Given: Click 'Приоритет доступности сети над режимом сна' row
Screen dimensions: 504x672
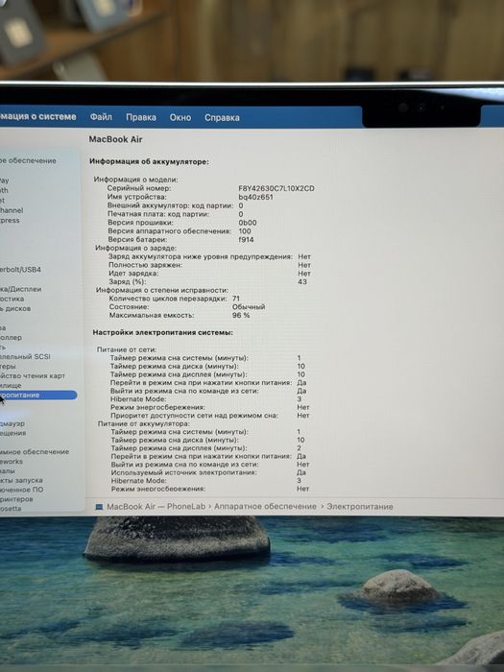Looking at the screenshot, I should click(210, 416).
